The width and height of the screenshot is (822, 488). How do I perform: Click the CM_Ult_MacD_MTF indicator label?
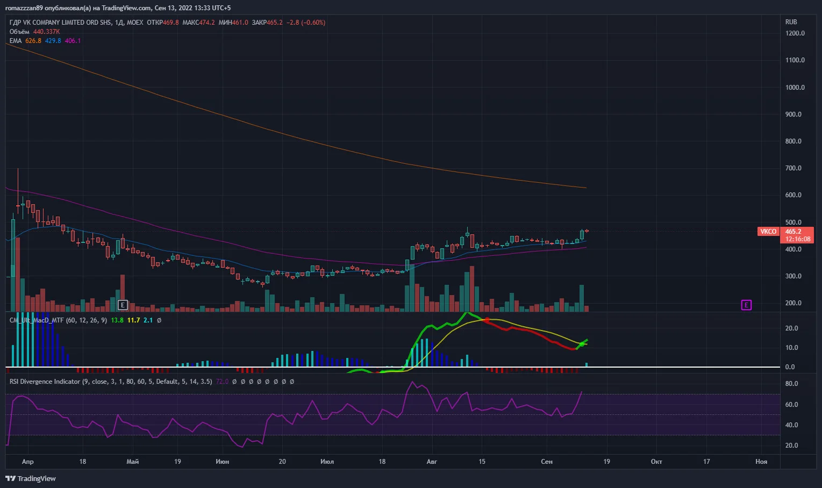(59, 320)
